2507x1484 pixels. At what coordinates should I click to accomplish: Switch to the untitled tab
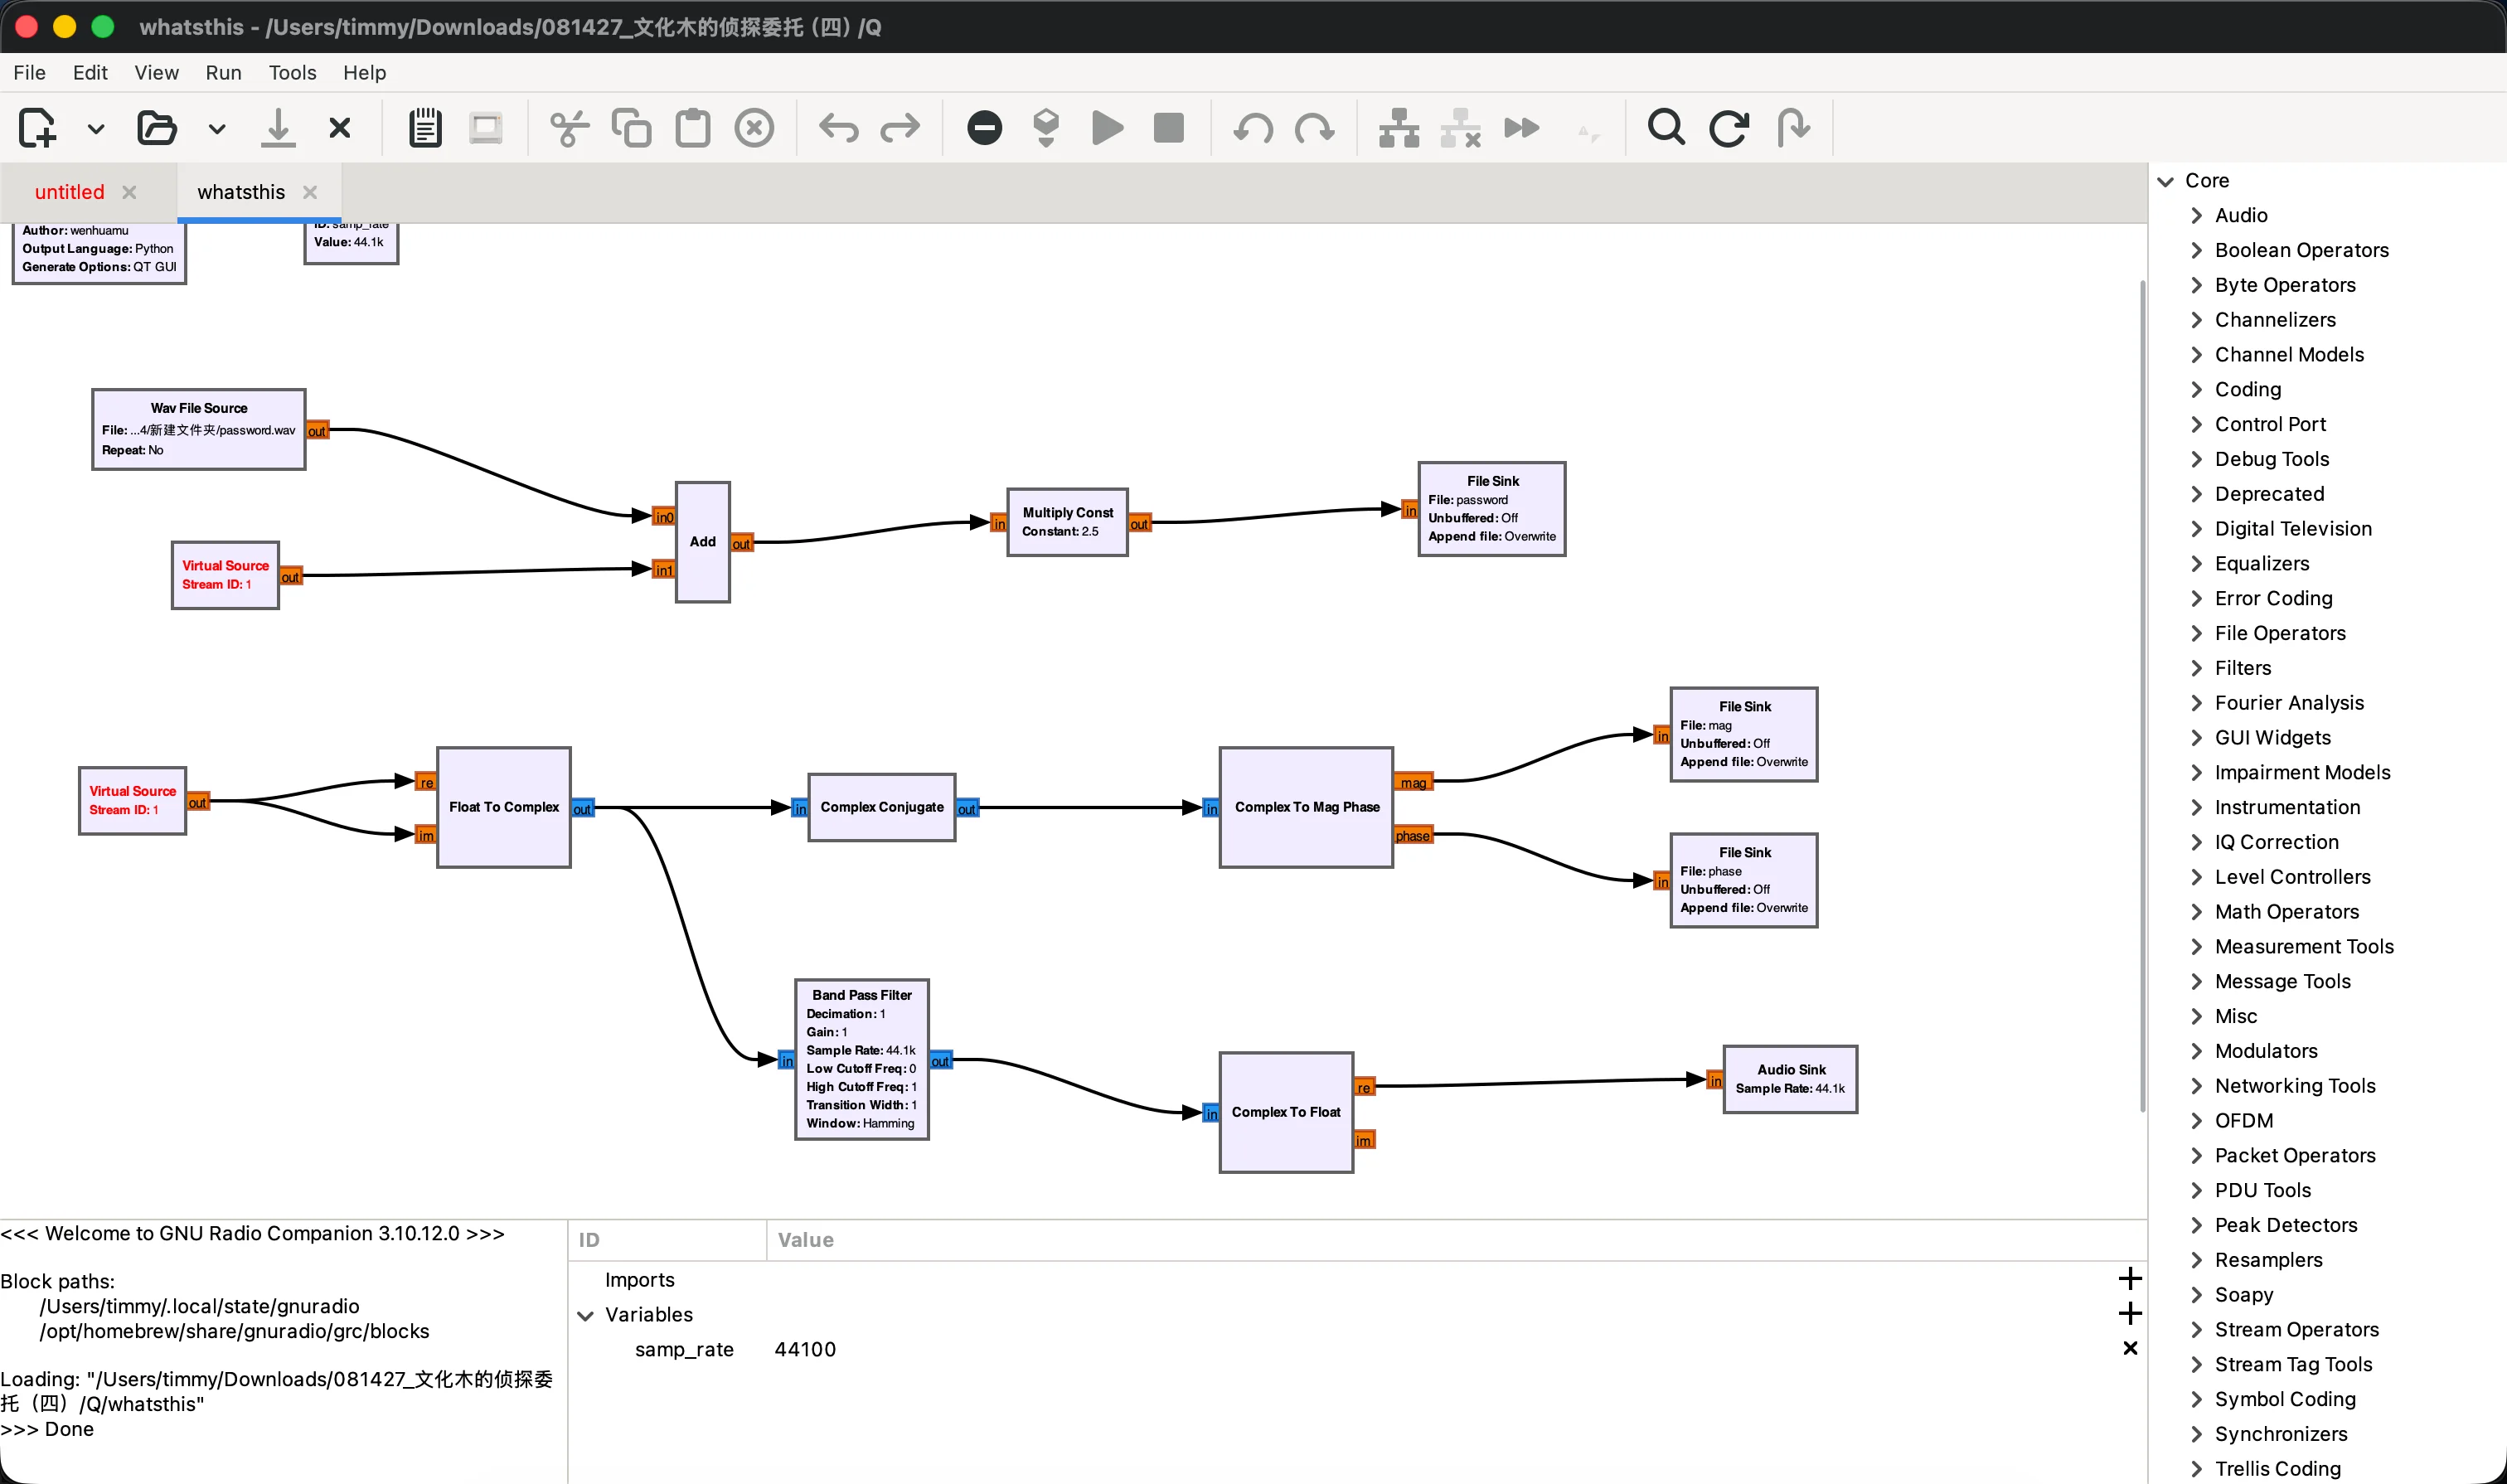[69, 192]
